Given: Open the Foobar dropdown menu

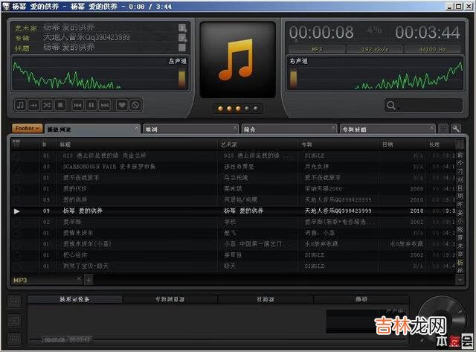Looking at the screenshot, I should [27, 129].
